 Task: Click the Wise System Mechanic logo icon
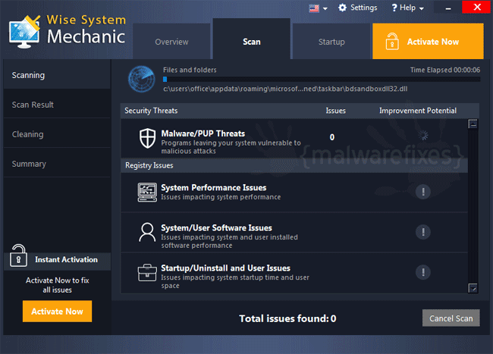click(x=24, y=32)
